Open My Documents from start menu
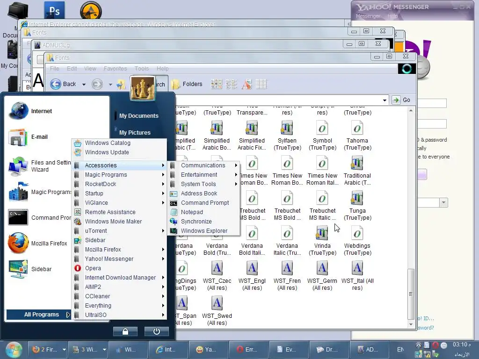 138,116
